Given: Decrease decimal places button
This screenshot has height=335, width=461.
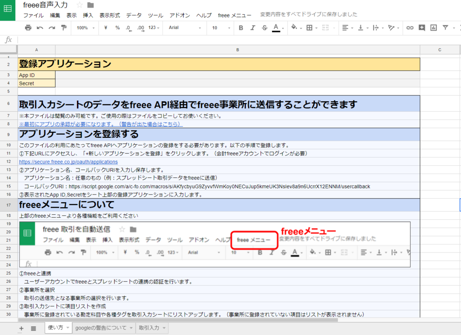Looking at the screenshot, I should click(x=129, y=28).
